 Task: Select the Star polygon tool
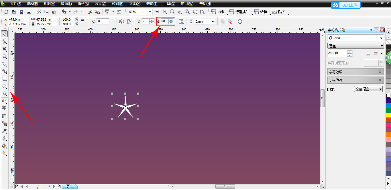point(4,94)
